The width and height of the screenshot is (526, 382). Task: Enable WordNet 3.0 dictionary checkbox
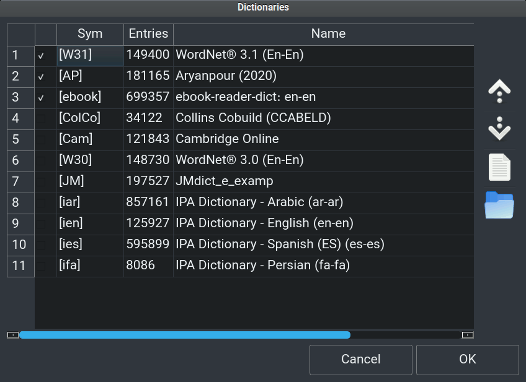point(41,161)
